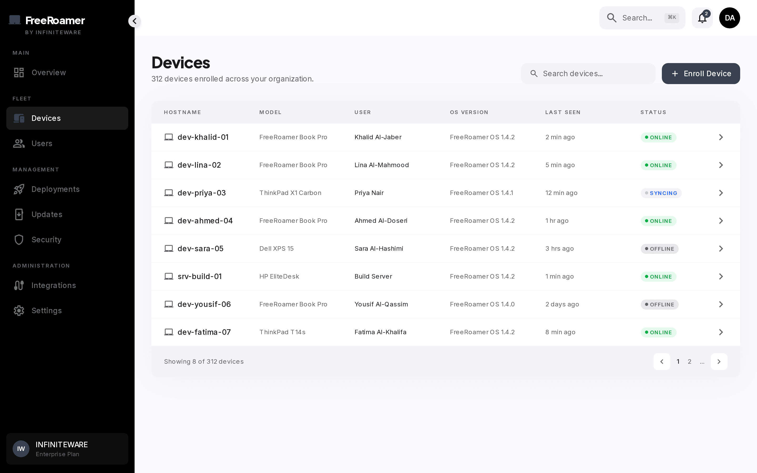Click the ⌘K shortcut badge
Image resolution: width=757 pixels, height=473 pixels.
pos(672,18)
